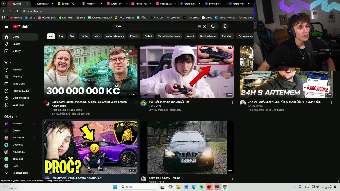The height and width of the screenshot is (191, 340).
Task: Select the Hry filter chip
Action: pyautogui.click(x=61, y=36)
